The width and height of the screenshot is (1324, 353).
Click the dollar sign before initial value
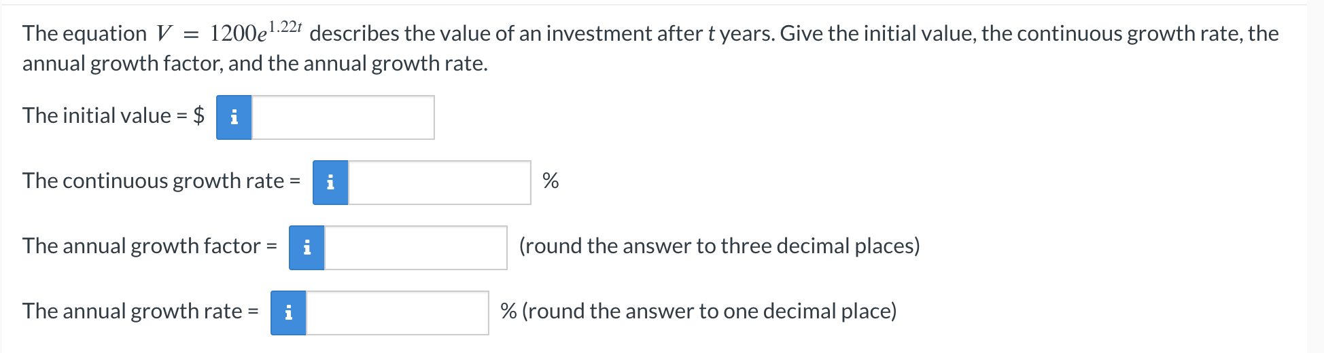click(198, 116)
